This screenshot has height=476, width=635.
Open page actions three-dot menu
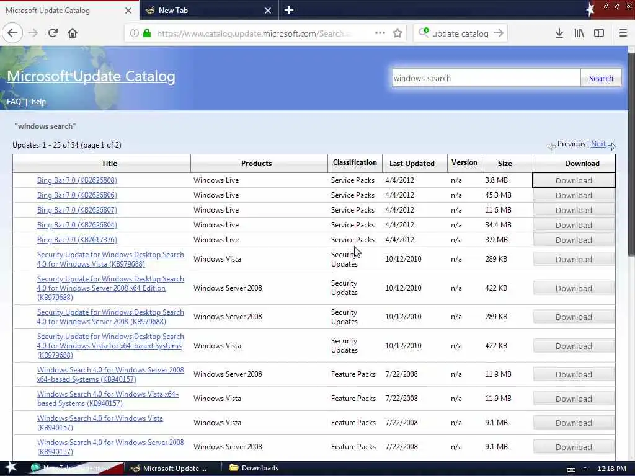(380, 33)
